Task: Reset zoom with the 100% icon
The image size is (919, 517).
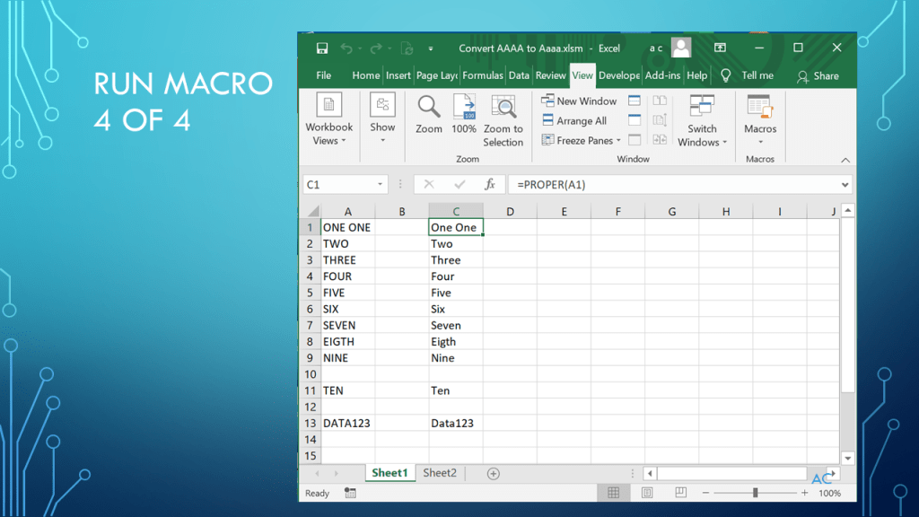Action: pyautogui.click(x=464, y=107)
